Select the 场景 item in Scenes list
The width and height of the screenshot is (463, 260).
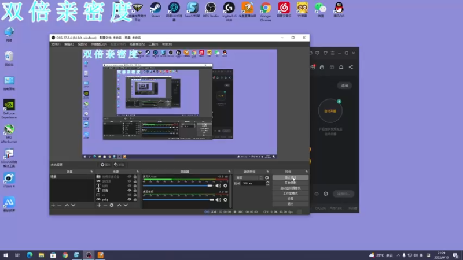(72, 177)
